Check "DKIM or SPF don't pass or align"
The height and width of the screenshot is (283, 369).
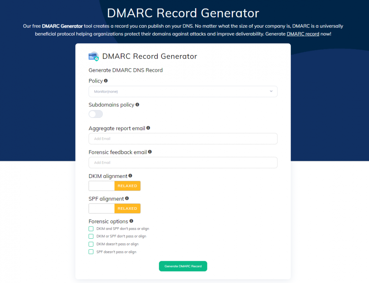tap(91, 236)
